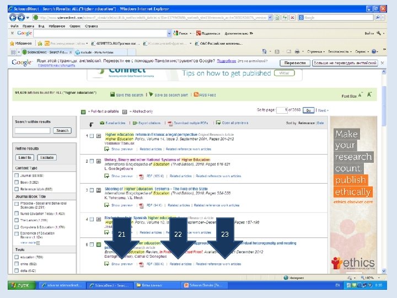Screen dimensions: 397x298
Task: Click the Export citations icon
Action: (x=135, y=123)
